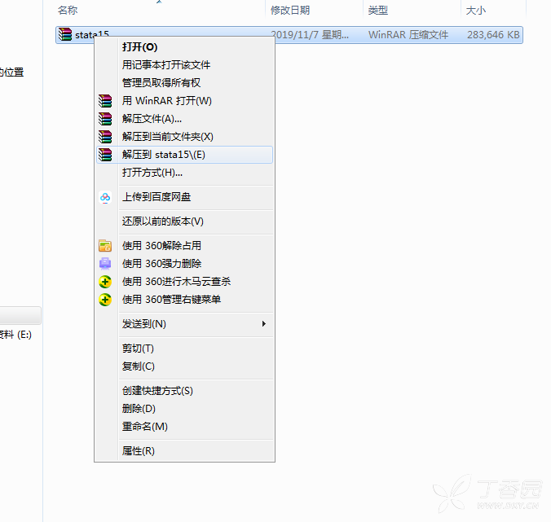
Task: Click the WinRAR icon beside 用 WinRAR 打开
Action: point(104,101)
